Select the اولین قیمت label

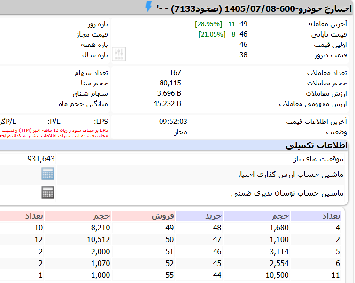[x=330, y=45]
